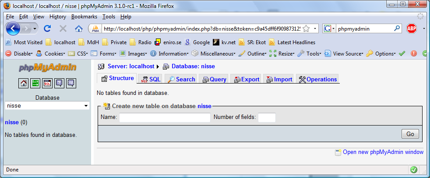
Task: Open Adblock Plus dropdown arrow
Action: click(x=424, y=28)
